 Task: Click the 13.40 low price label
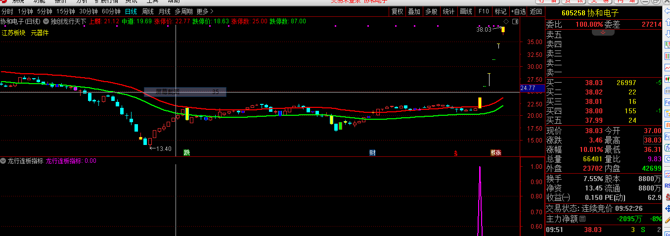pos(163,148)
